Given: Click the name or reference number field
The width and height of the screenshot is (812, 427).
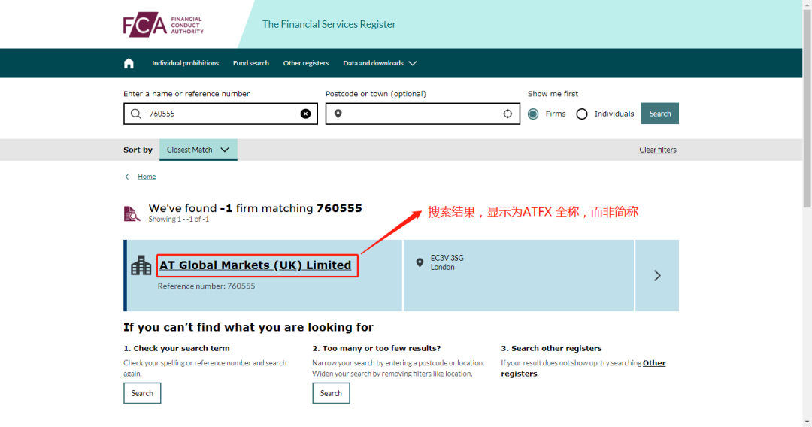Looking at the screenshot, I should tap(220, 114).
